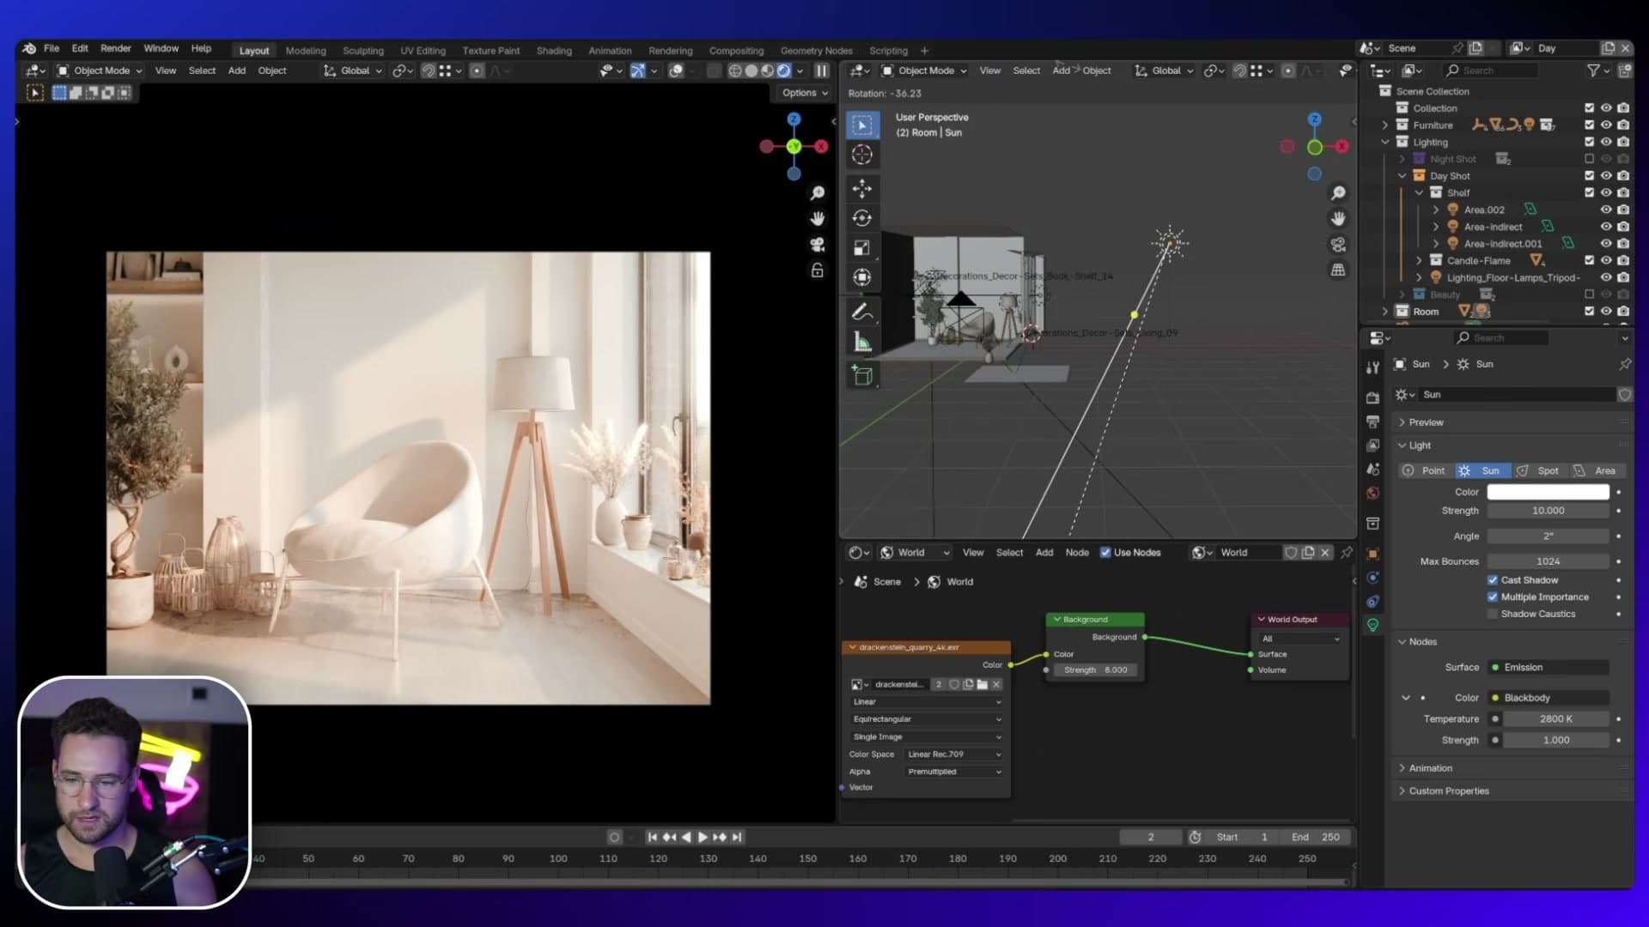1649x927 pixels.
Task: Open the outliner filter funnel
Action: click(x=1593, y=70)
